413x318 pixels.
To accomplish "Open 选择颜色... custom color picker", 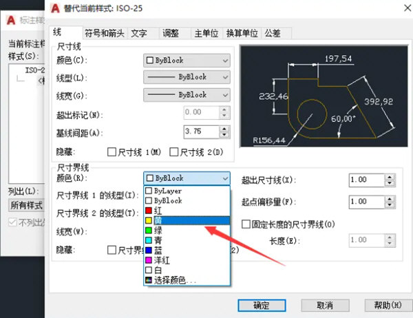I will [187, 280].
